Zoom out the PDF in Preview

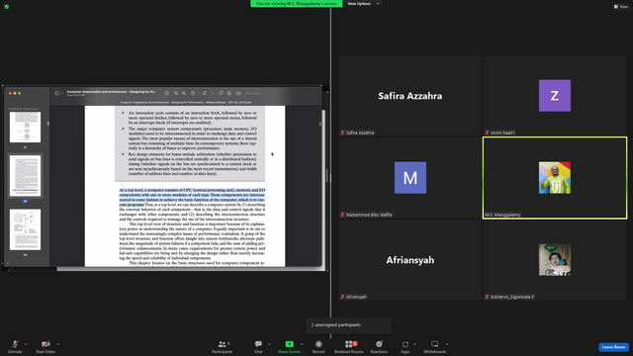point(176,93)
